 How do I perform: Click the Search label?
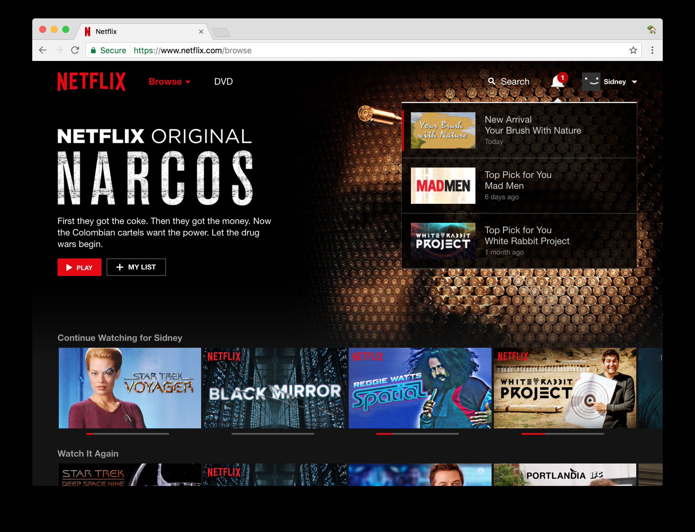515,82
